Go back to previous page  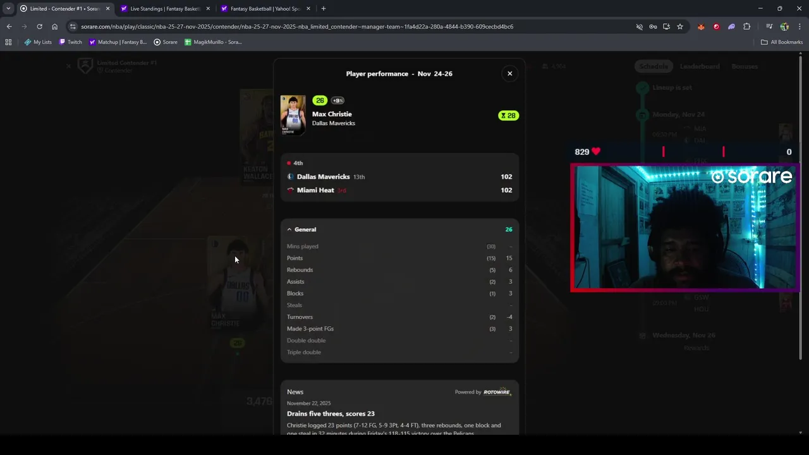9,27
